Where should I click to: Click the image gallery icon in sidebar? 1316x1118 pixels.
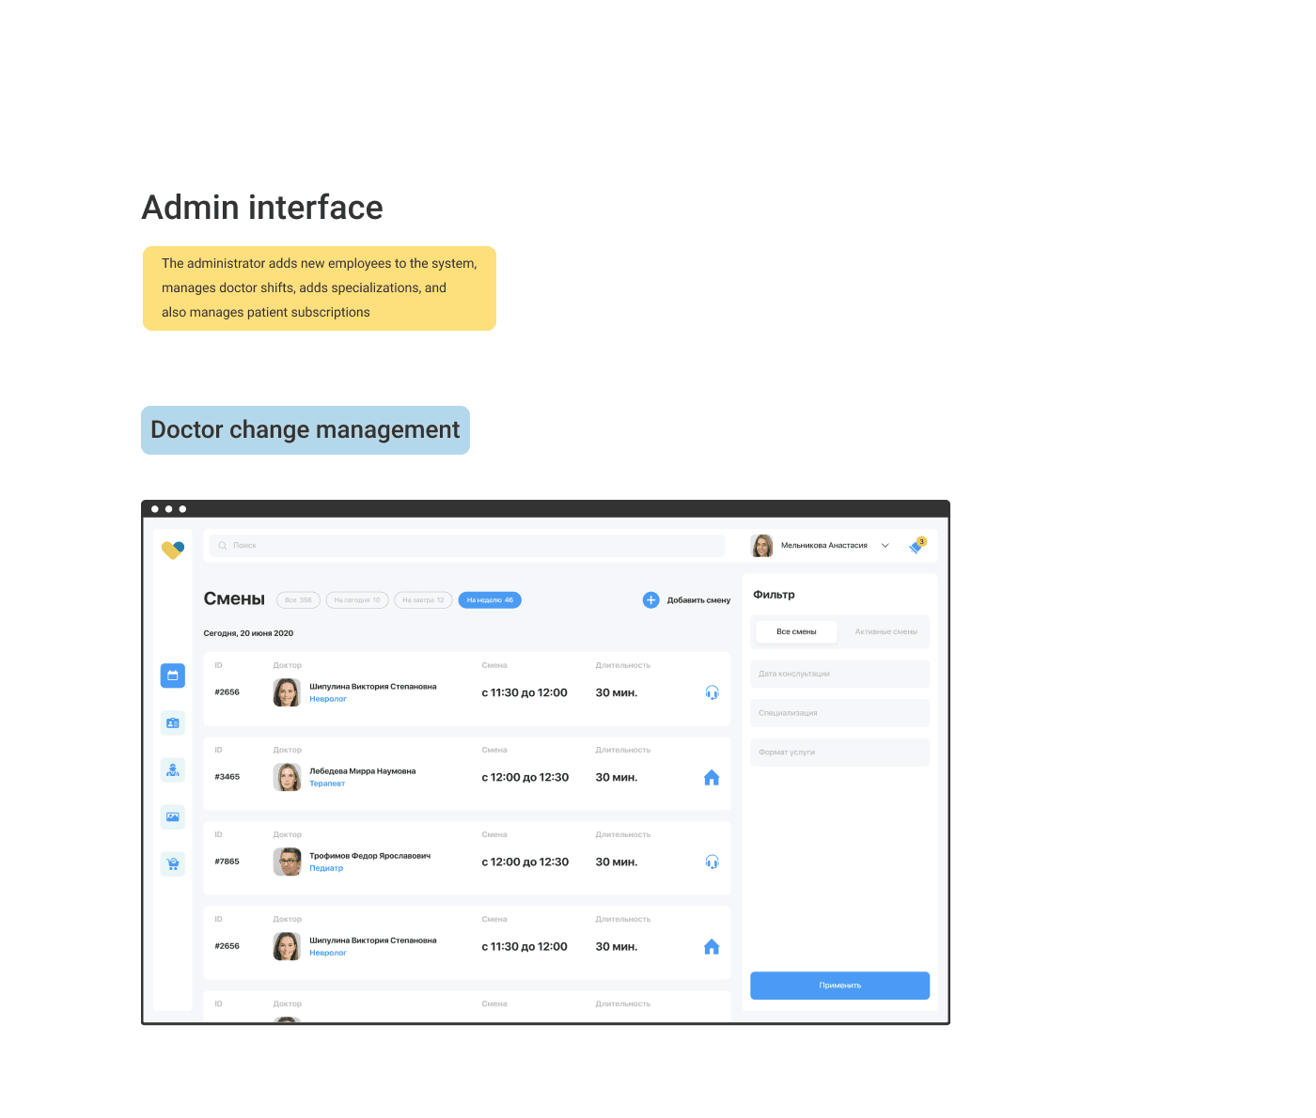click(x=172, y=816)
